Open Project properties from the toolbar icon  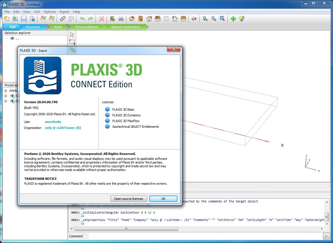32,19
